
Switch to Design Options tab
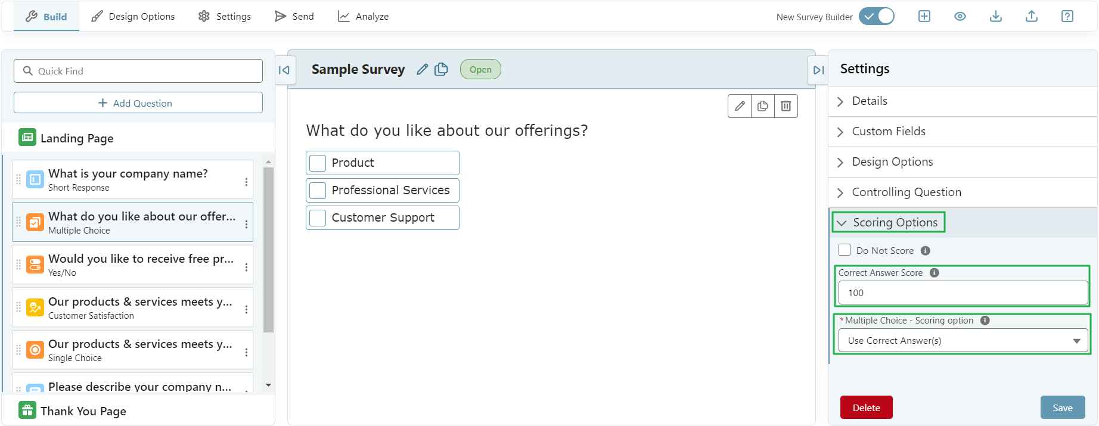click(x=133, y=17)
